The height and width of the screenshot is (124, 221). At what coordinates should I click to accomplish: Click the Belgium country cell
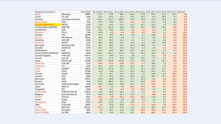click(48, 94)
